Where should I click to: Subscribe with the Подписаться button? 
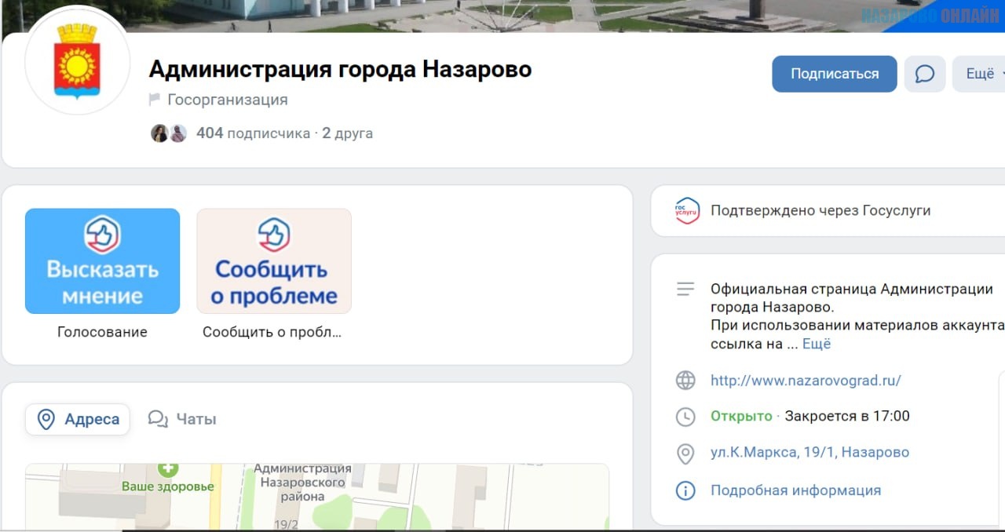click(835, 74)
